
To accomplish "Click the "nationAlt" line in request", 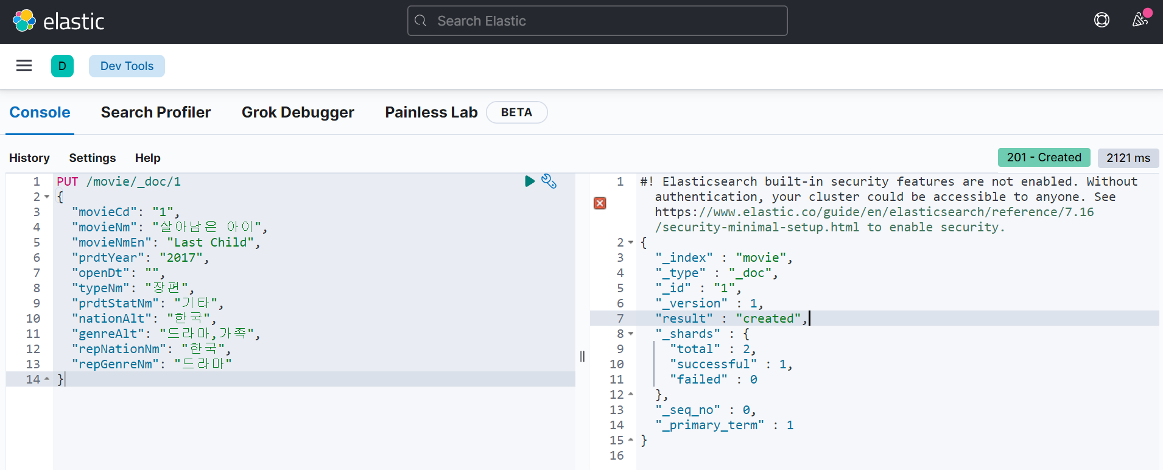I will (144, 318).
